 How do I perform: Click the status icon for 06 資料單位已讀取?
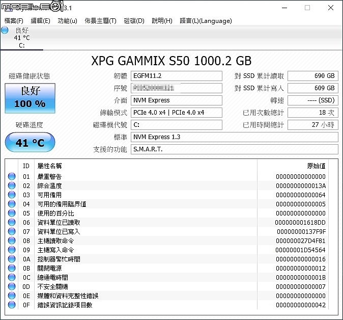[12, 222]
